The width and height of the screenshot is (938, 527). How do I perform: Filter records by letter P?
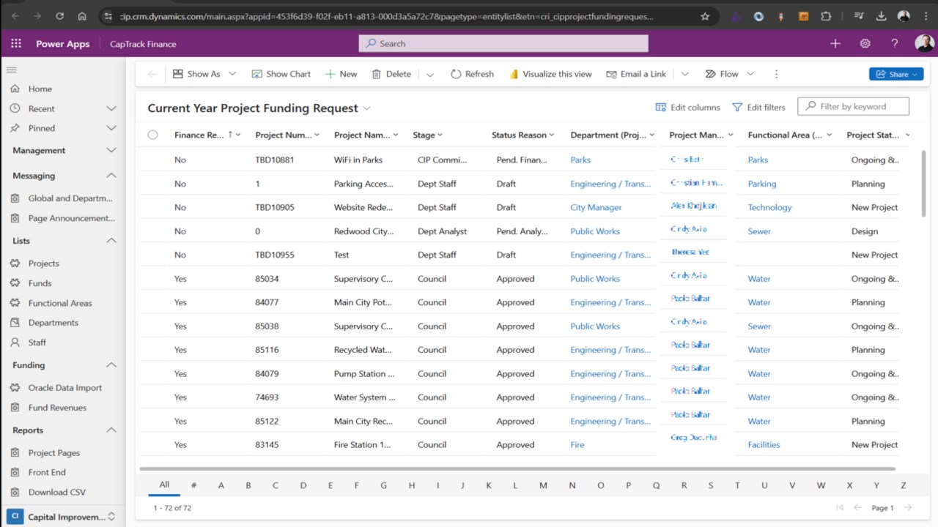628,485
